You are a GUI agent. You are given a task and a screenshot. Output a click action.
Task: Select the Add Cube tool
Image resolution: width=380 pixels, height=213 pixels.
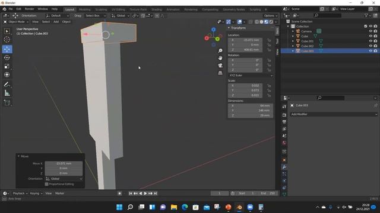(7, 102)
